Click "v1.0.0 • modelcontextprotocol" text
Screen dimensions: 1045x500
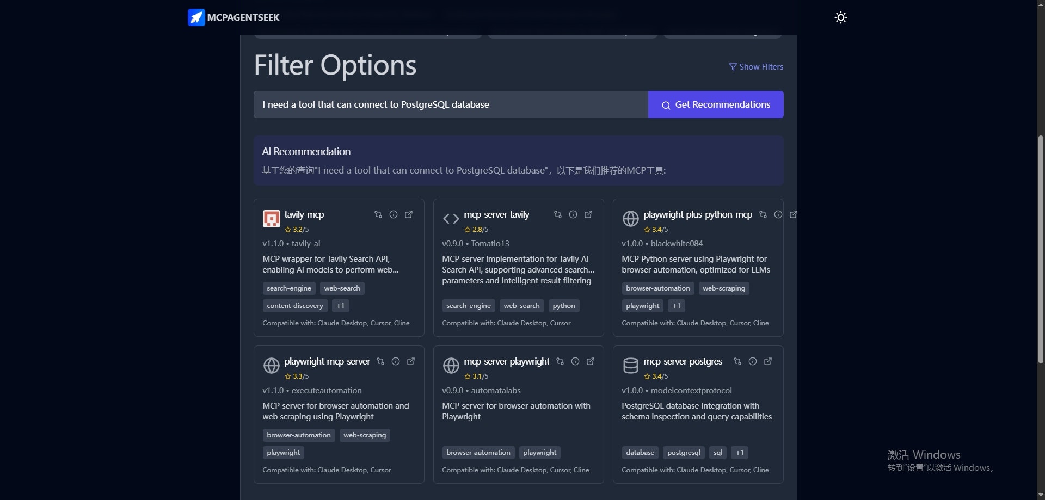677,391
